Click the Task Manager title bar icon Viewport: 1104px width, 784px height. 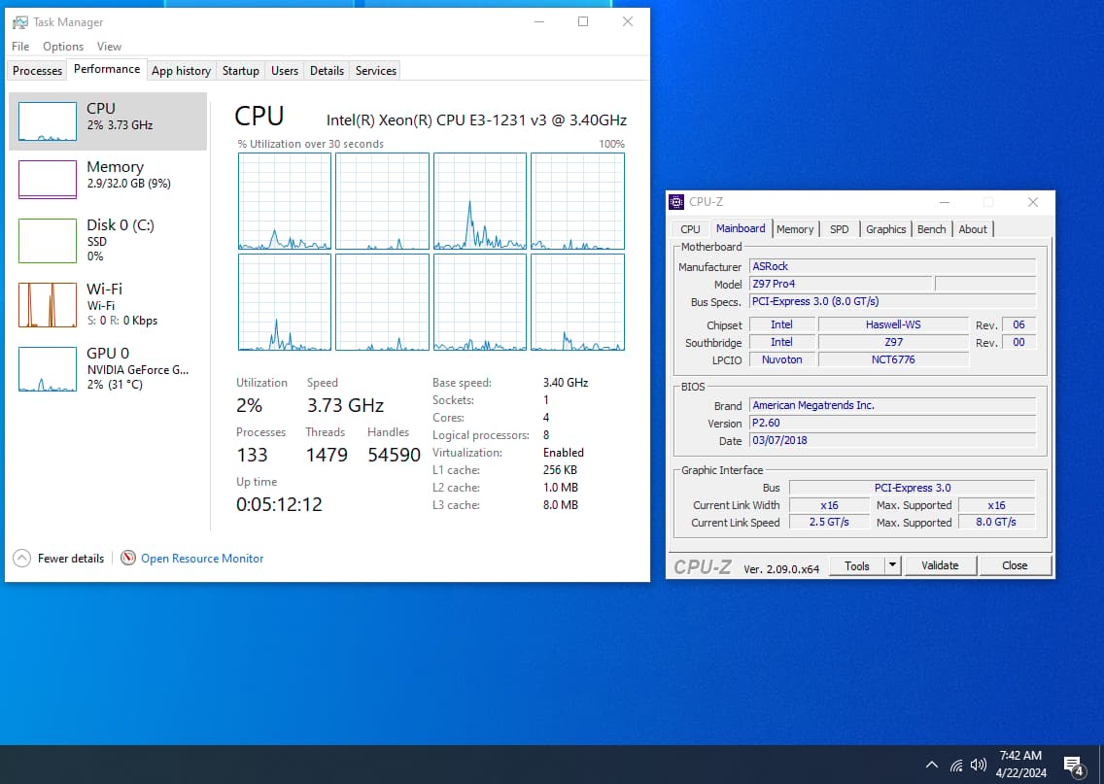pos(20,22)
